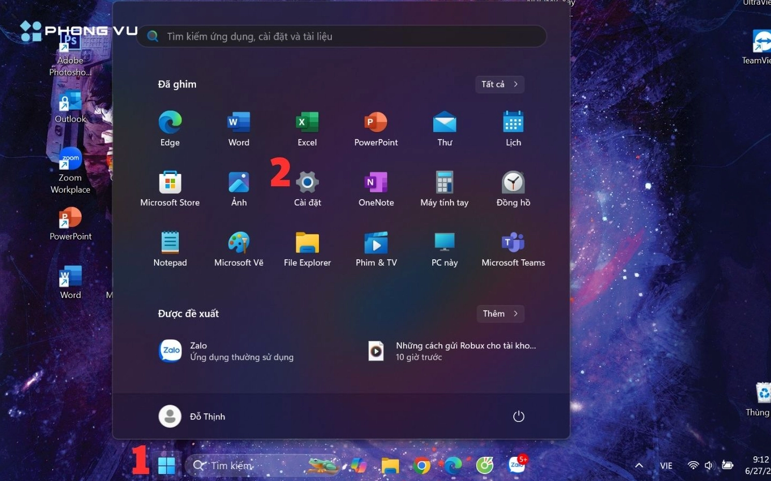Open Excel from the pinned apps
Image resolution: width=771 pixels, height=481 pixels.
click(307, 128)
